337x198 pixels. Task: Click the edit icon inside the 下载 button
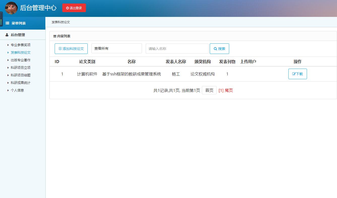(x=294, y=74)
